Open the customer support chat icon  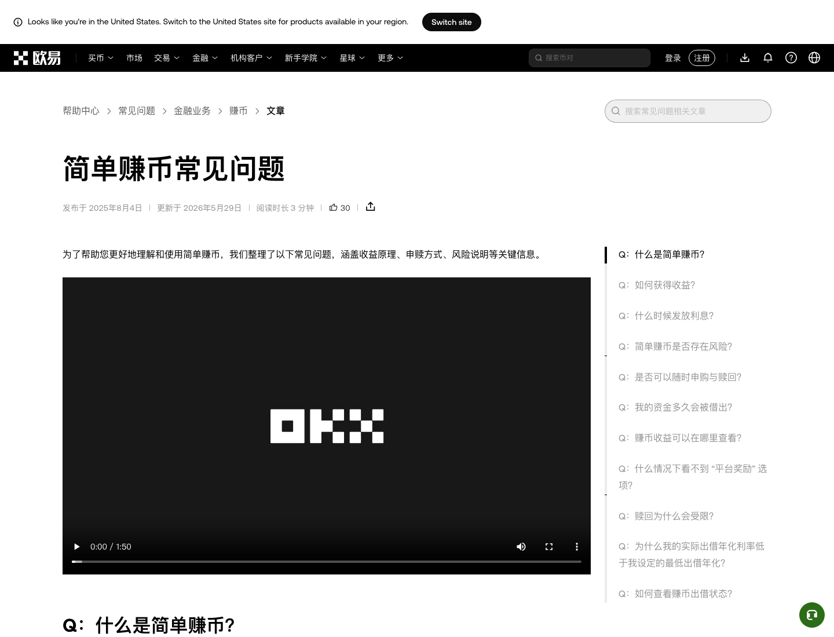tap(812, 615)
